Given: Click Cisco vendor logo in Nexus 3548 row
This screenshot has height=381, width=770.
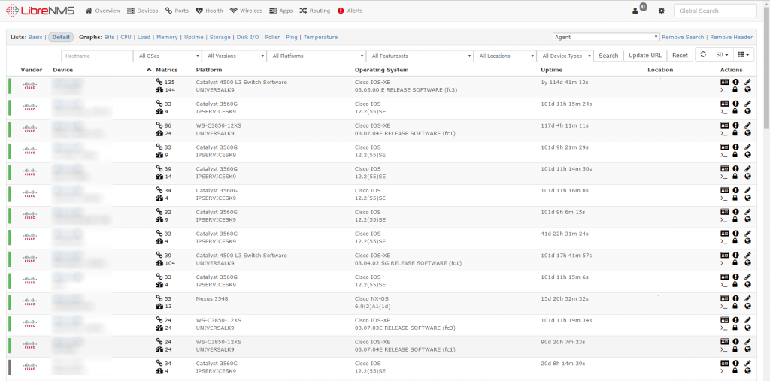Looking at the screenshot, I should 30,301.
